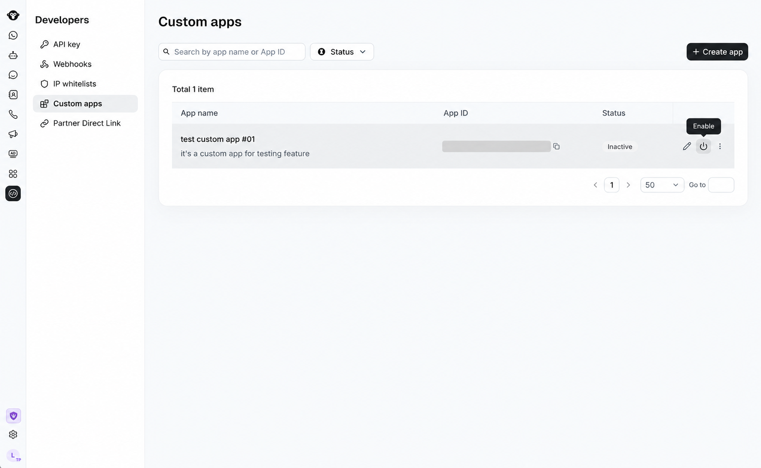Click the description "it's a custom app for testing feature"
Screen dimensions: 761x468
coord(245,154)
